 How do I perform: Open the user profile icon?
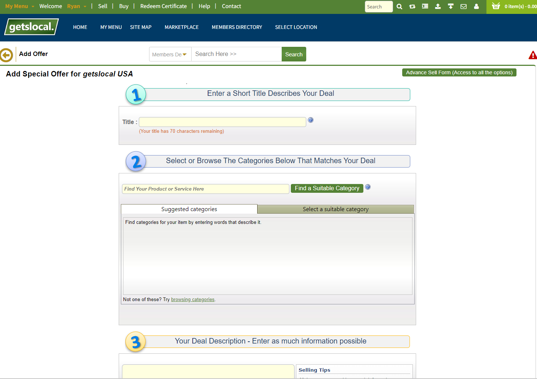pos(476,7)
